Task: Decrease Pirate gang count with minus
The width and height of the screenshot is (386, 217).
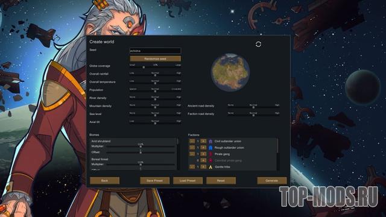Action: click(192, 154)
